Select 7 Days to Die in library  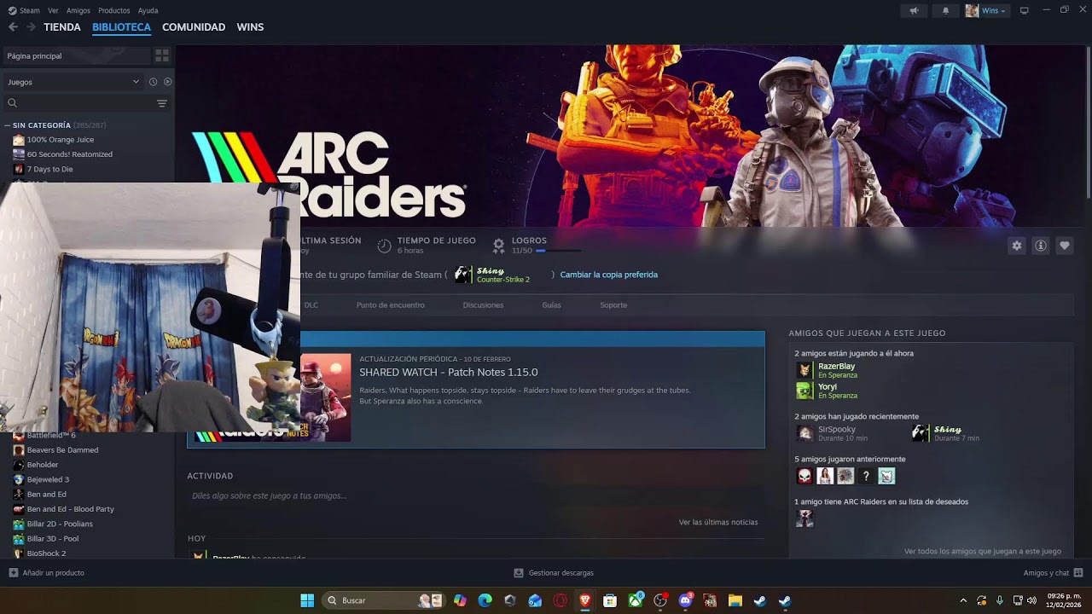coord(50,169)
